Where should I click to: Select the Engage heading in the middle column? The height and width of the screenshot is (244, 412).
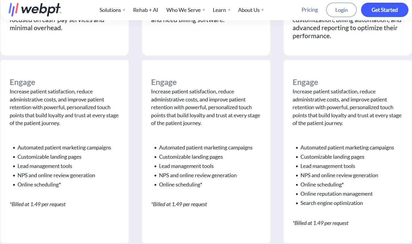coord(164,82)
